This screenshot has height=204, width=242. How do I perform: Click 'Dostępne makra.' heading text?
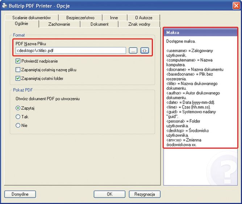(x=181, y=41)
